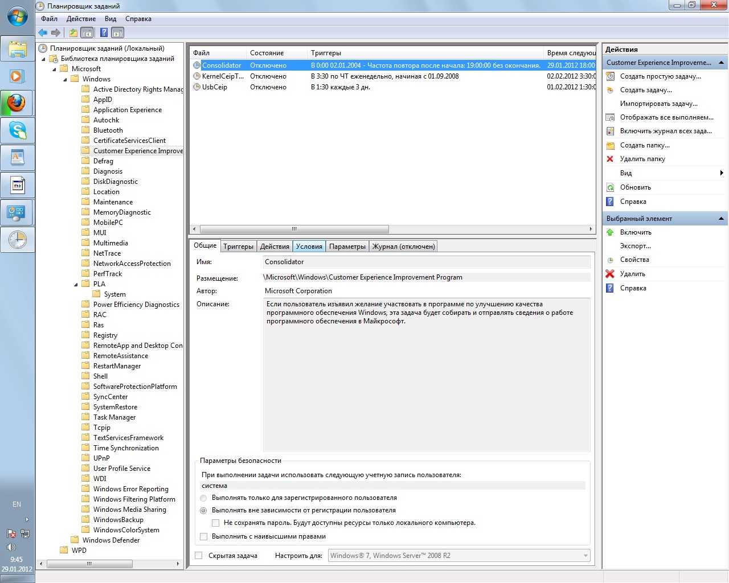Click green arrow icon for Включить
This screenshot has height=583, width=729.
[610, 232]
